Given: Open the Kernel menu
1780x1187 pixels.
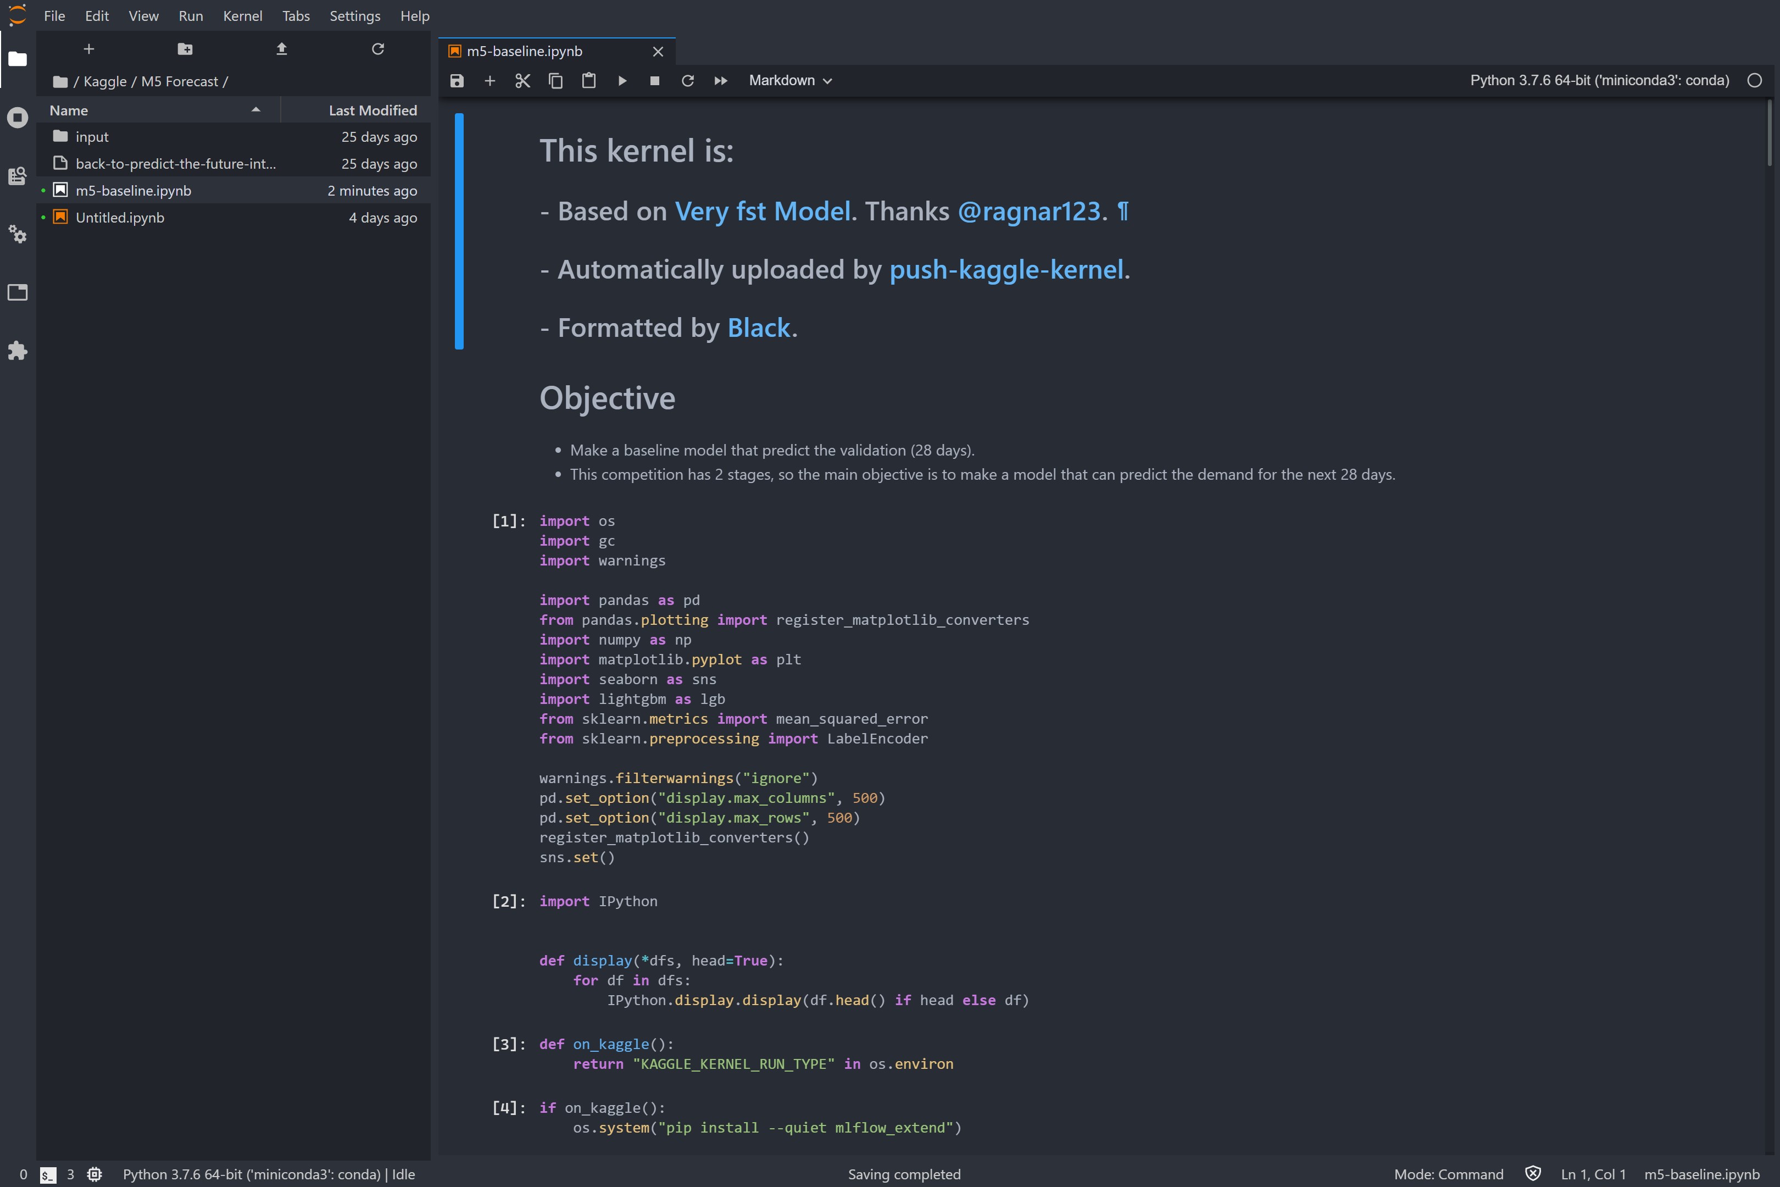Looking at the screenshot, I should point(242,16).
